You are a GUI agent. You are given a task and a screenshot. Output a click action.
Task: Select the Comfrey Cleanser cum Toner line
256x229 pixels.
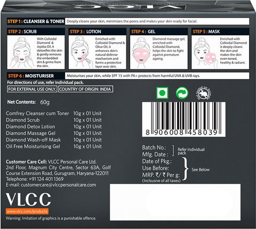tap(54, 113)
